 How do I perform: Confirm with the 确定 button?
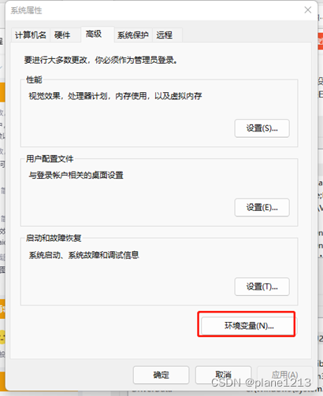161,375
